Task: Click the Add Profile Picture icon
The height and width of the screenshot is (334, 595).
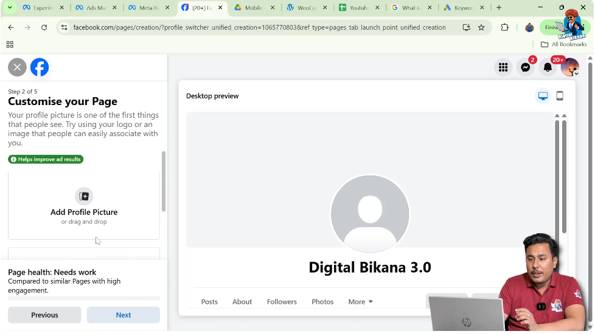Action: [x=84, y=196]
